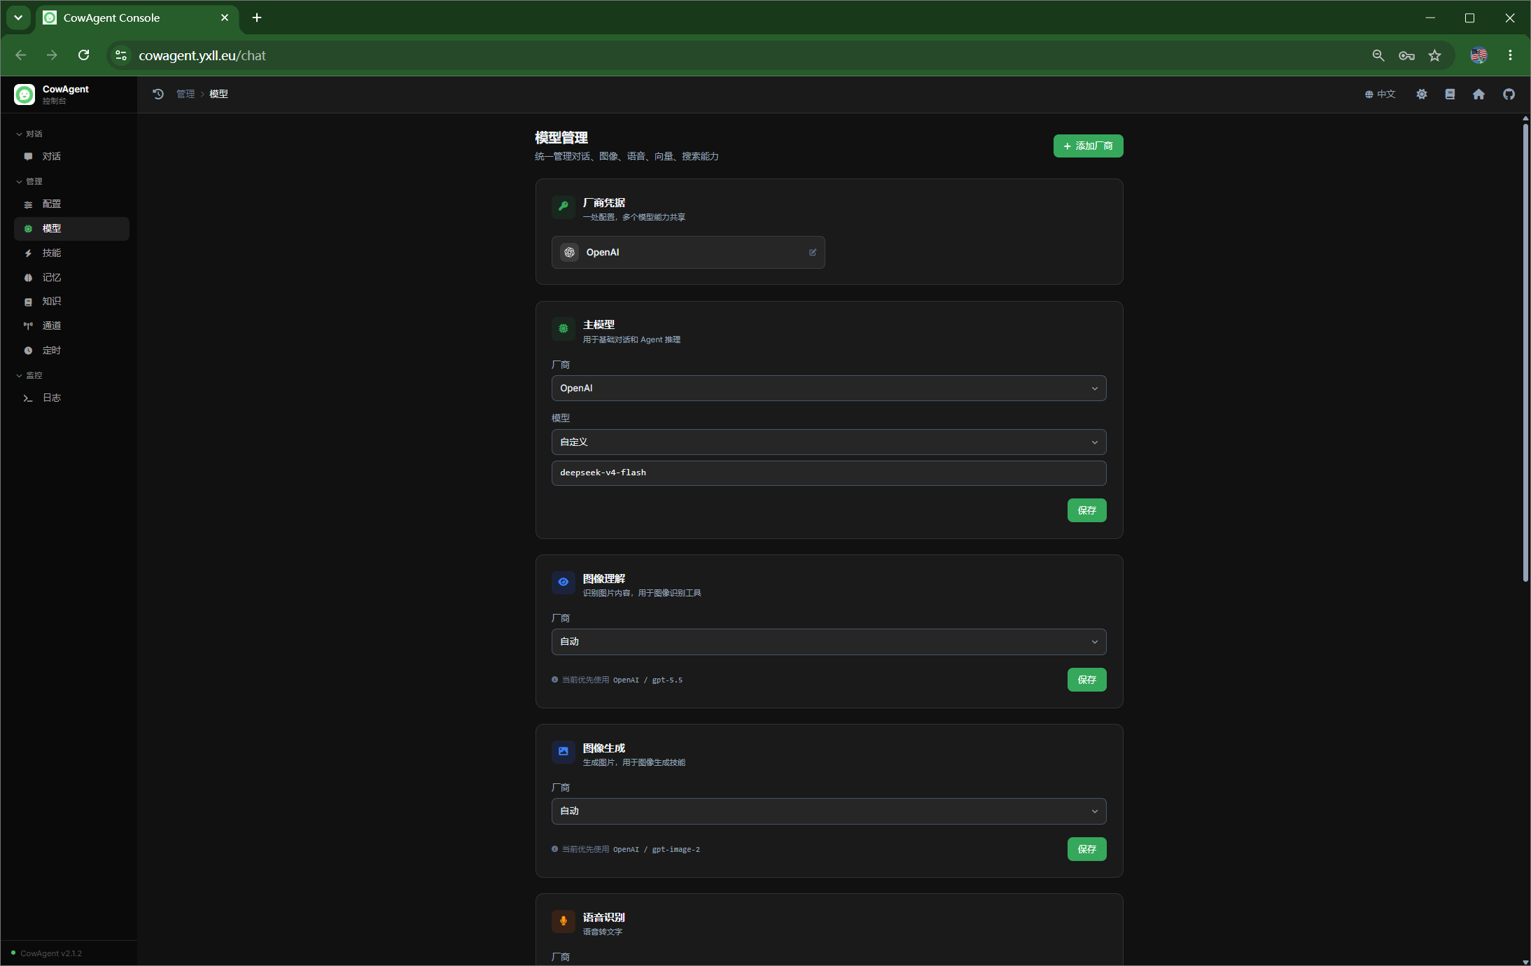Open the documentation book icon
This screenshot has width=1531, height=966.
click(x=1450, y=94)
